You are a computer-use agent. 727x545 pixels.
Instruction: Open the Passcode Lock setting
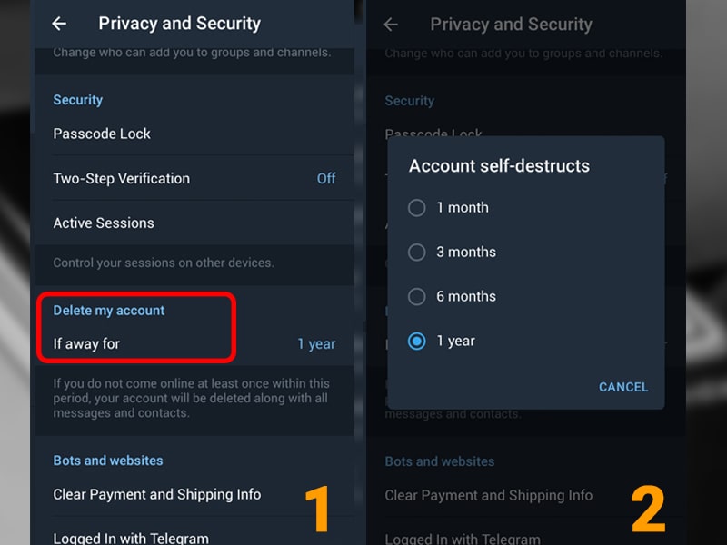[x=194, y=134]
